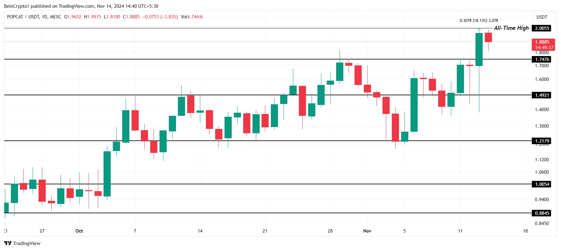The height and width of the screenshot is (250, 561).
Task: Select the 1.7476 horizontal line label
Action: 542,59
